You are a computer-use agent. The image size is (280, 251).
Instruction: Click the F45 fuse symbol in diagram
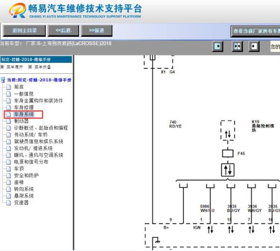(x=228, y=153)
